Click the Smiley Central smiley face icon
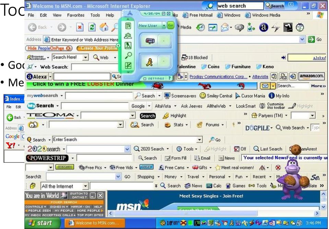The height and width of the screenshot is (229, 329). tap(203, 96)
